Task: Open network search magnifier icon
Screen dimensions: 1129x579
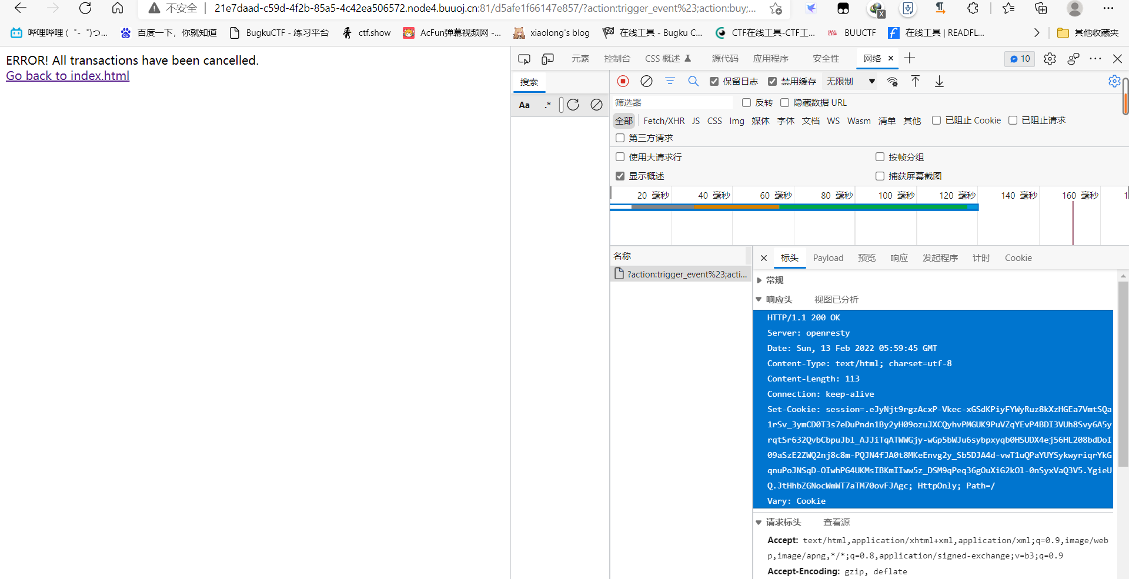Action: tap(693, 81)
